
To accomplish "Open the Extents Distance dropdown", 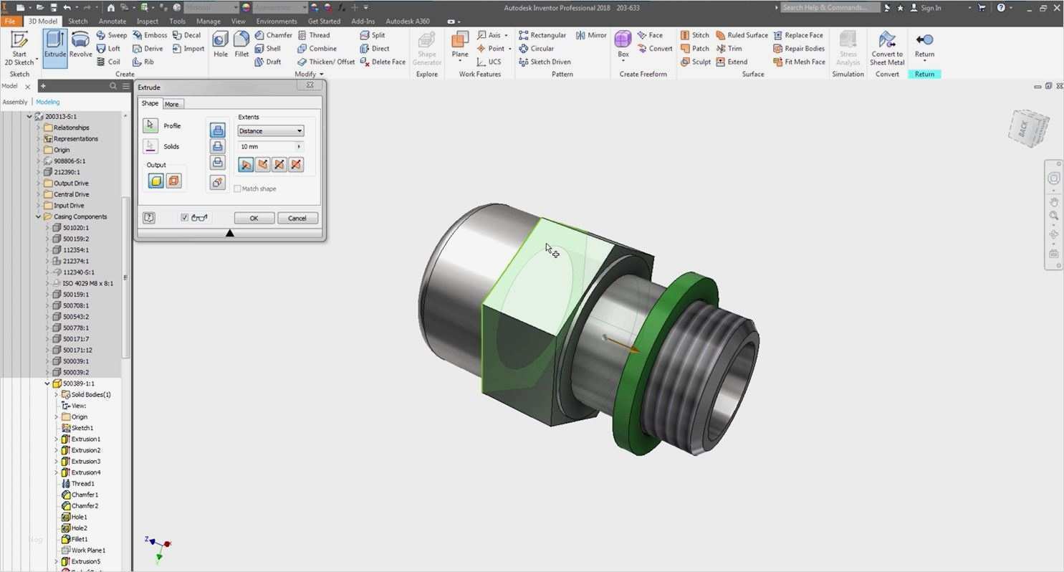I will point(271,131).
